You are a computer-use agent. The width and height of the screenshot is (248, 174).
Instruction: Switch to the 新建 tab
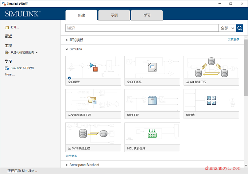(81, 15)
